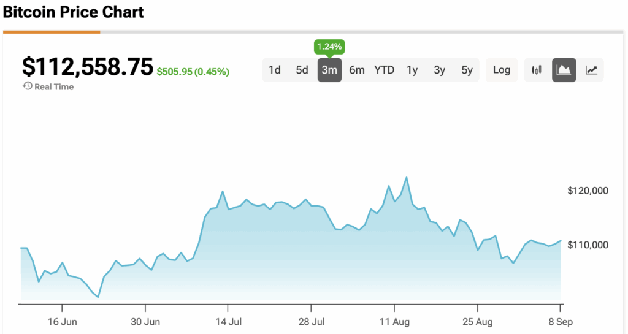
Task: Click the green $505.95 (0.45%) change
Action: click(x=193, y=72)
